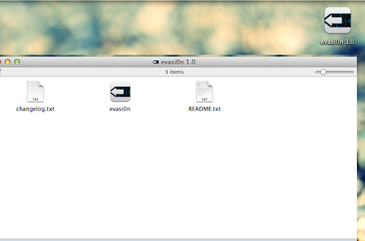Image resolution: width=365 pixels, height=241 pixels.
Task: Minimize the evasi0n 1.0 Finder window
Action: (x=7, y=62)
